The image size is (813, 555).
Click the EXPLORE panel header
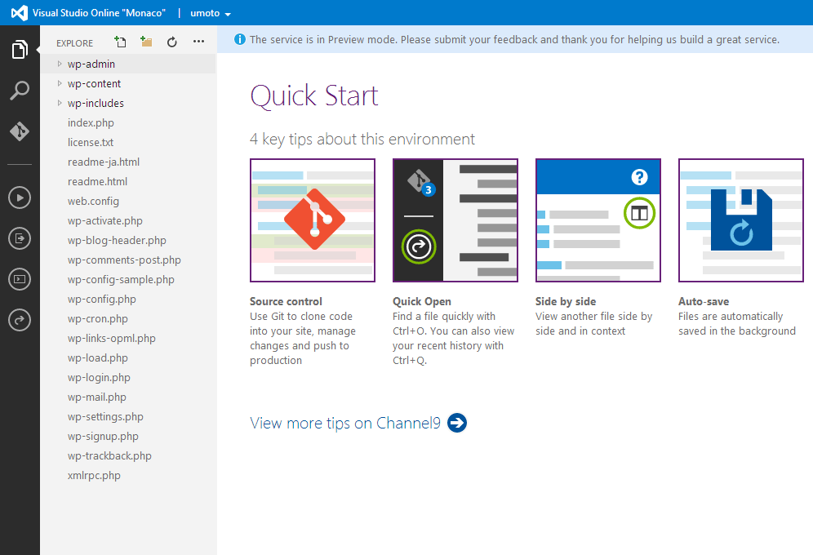[x=74, y=43]
